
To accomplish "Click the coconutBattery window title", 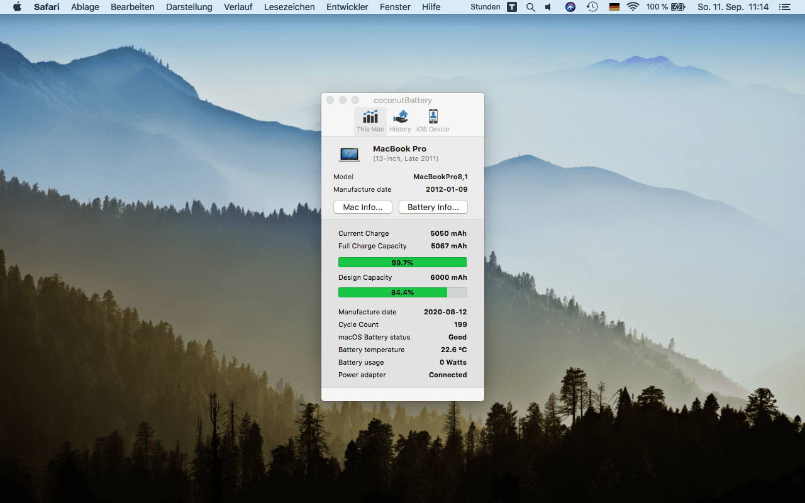I will point(402,101).
